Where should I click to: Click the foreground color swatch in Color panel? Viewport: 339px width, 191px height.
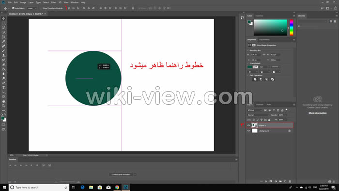coord(249,22)
